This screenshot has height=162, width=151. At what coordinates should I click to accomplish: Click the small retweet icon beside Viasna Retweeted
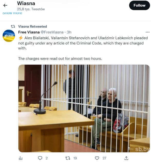point(13,26)
